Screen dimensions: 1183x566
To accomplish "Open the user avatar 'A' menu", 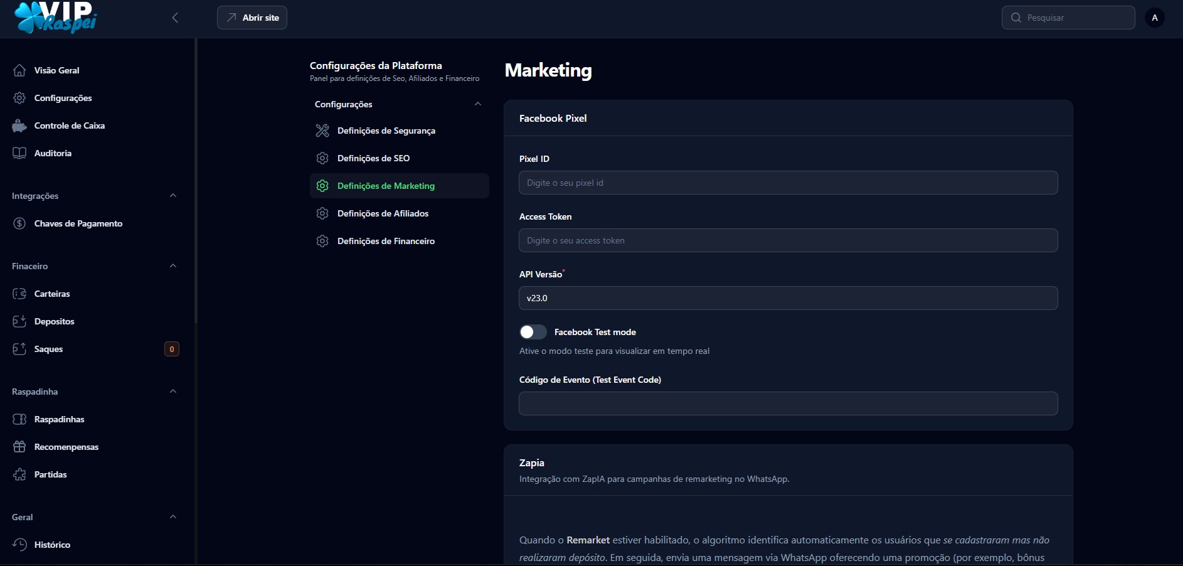I will tap(1155, 18).
